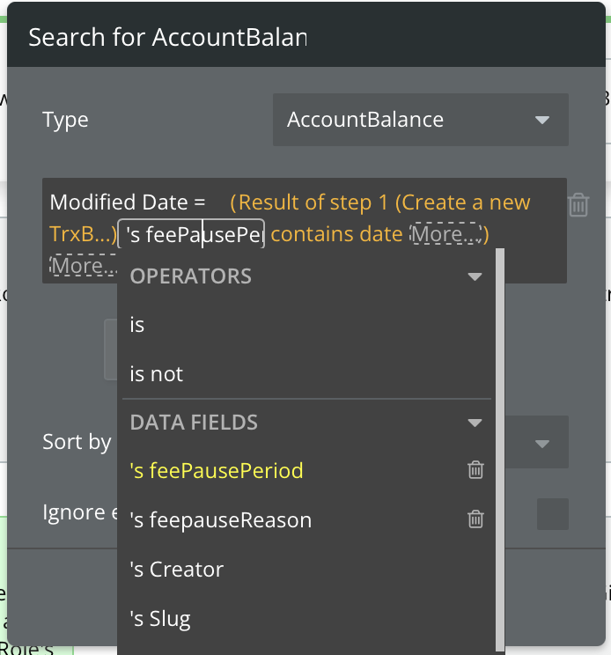The height and width of the screenshot is (655, 611).
Task: Toggle the Ignore empty constraints checkbox
Action: click(x=553, y=514)
